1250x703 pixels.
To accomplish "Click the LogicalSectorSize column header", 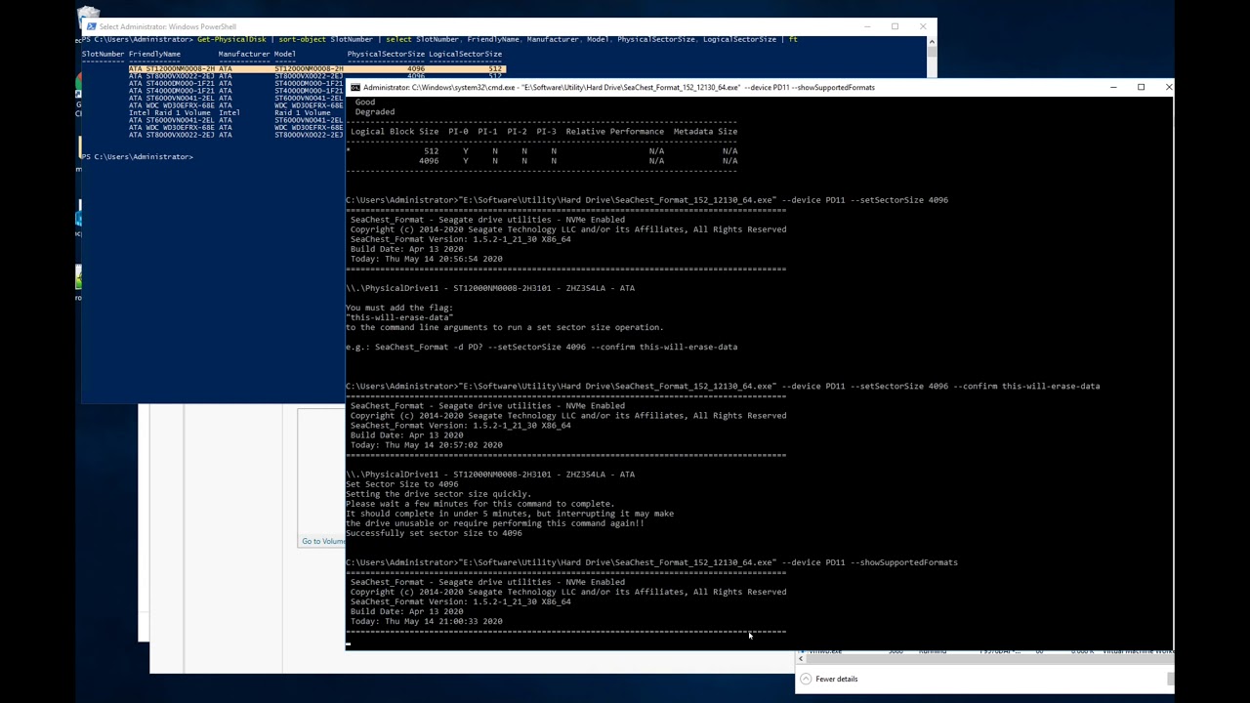I will [x=465, y=54].
